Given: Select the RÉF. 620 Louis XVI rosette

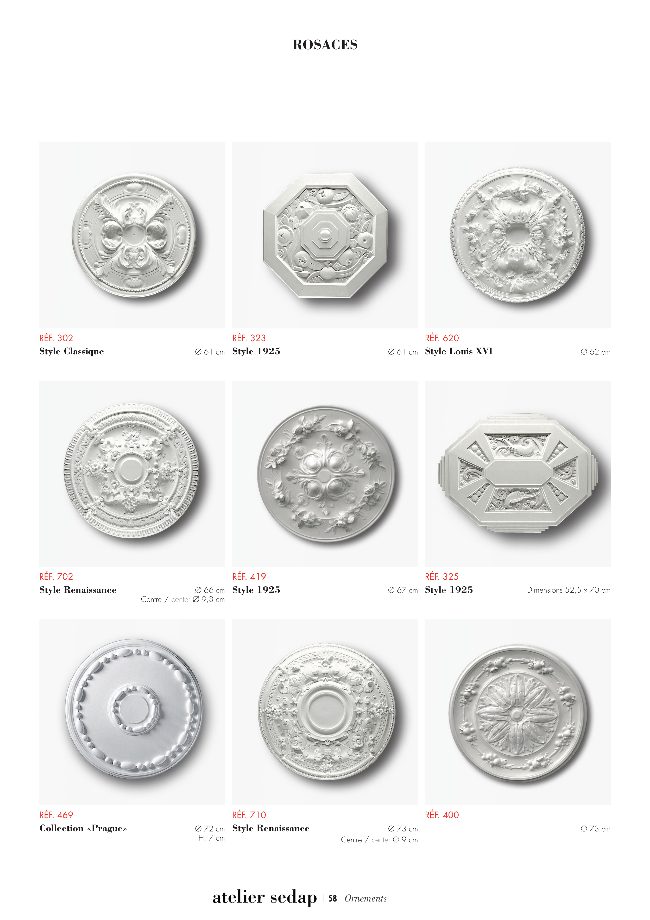Looking at the screenshot, I should 518,235.
